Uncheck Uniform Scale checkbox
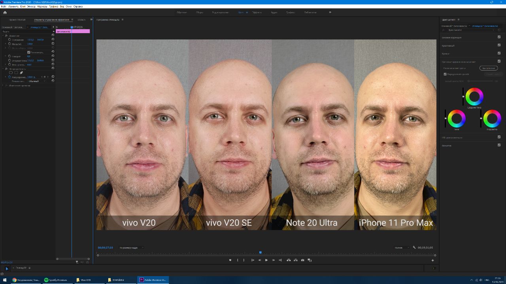The height and width of the screenshot is (284, 506). point(28,52)
